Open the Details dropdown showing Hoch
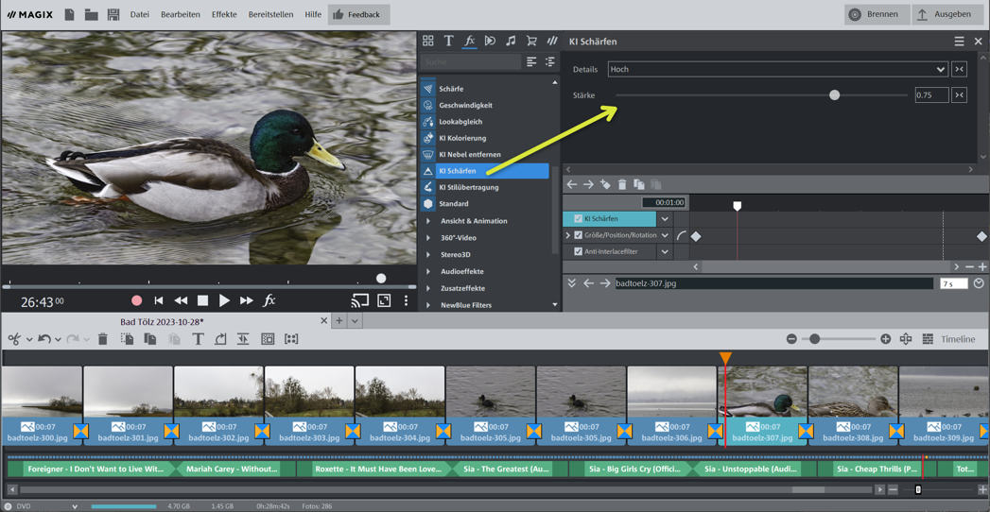This screenshot has width=990, height=512. coord(778,69)
